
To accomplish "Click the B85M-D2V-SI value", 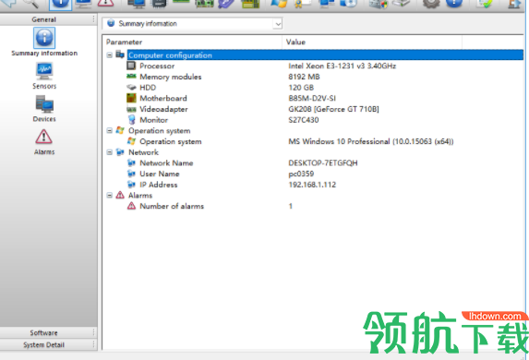I will coord(312,98).
